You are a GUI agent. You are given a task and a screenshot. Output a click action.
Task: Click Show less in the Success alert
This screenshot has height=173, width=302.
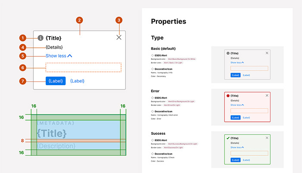click(x=237, y=147)
